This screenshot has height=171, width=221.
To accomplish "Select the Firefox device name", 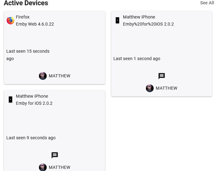I will (23, 17).
